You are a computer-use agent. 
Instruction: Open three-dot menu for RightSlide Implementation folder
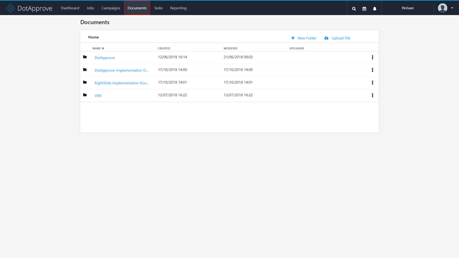coord(372,82)
